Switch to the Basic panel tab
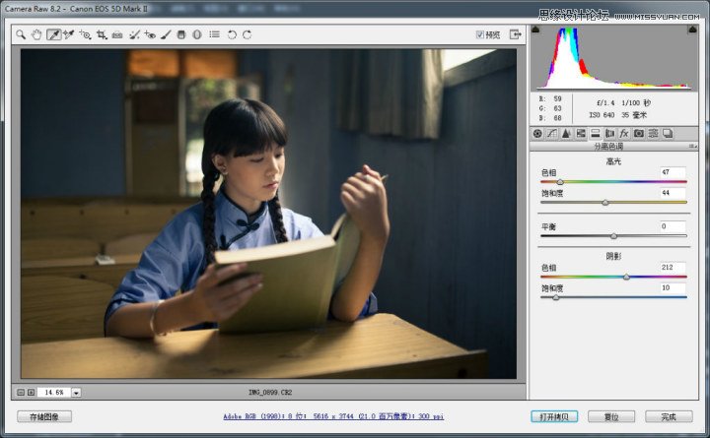This screenshot has width=710, height=438. click(x=537, y=133)
